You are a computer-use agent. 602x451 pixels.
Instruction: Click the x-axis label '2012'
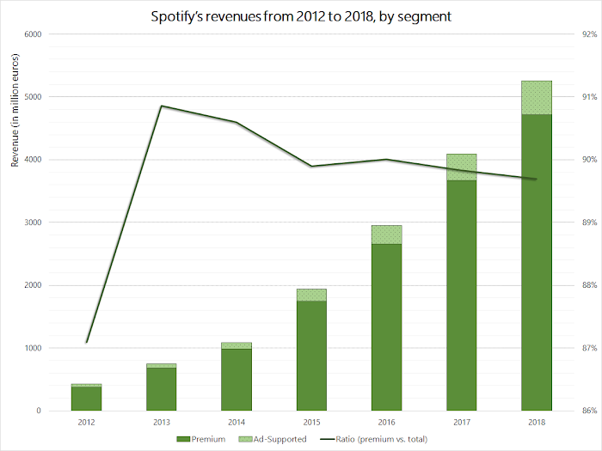click(x=86, y=423)
